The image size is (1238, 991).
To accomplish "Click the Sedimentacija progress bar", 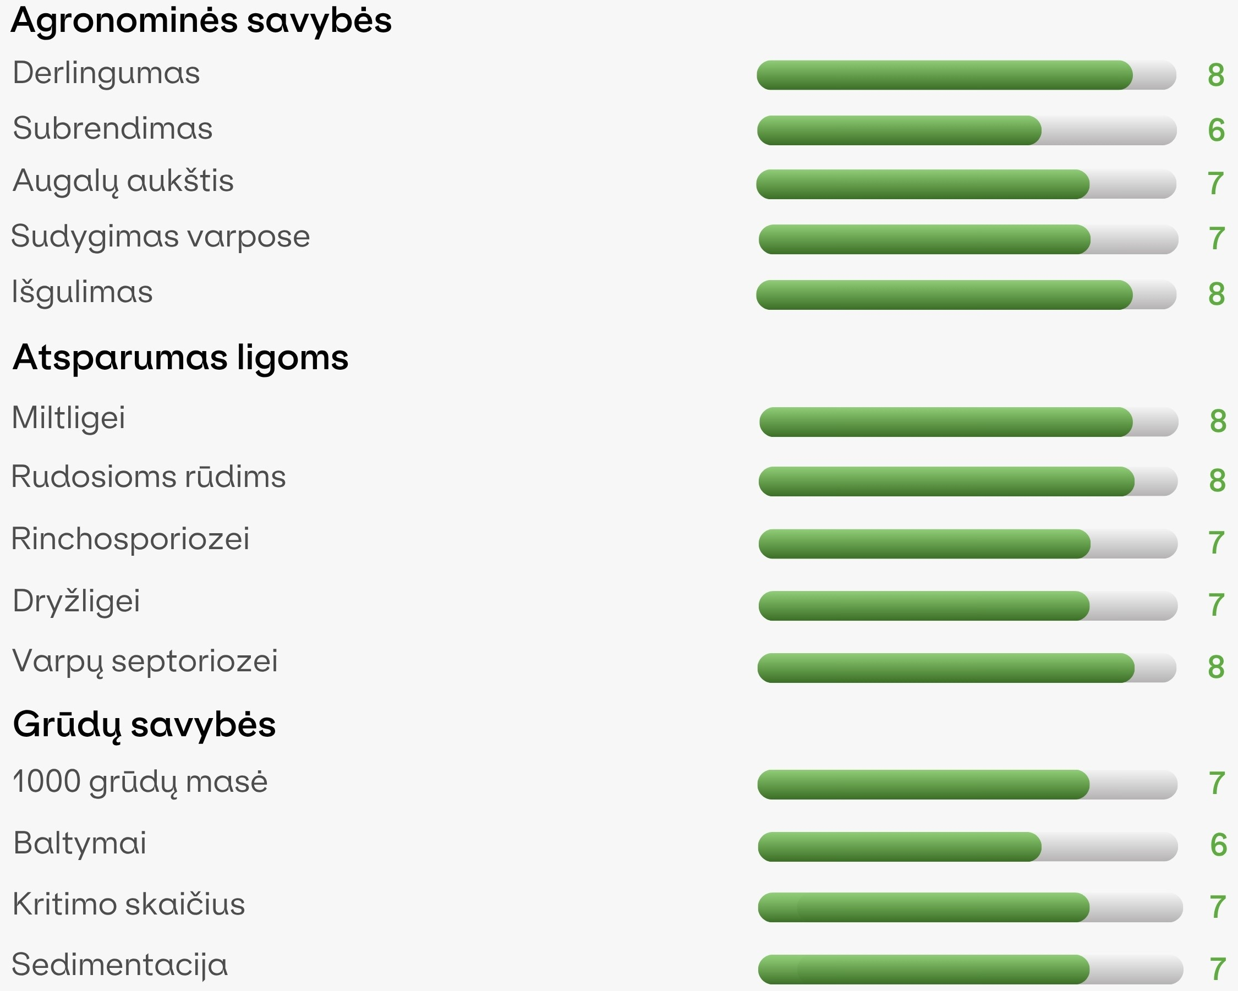I will (x=971, y=969).
